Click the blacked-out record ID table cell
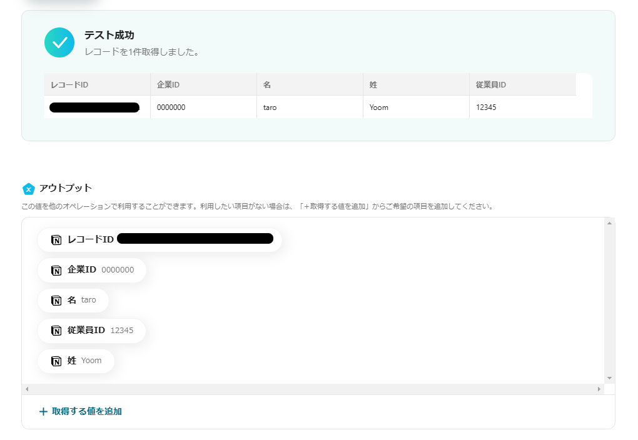Viewport: 638px width, 440px height. click(94, 107)
